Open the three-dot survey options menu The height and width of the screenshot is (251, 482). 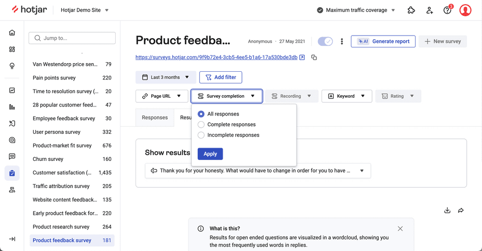(342, 41)
